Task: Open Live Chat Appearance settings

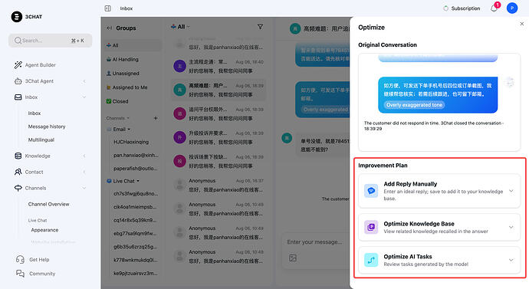Action: coord(44,230)
